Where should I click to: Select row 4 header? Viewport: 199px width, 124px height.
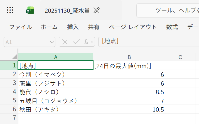[x=9, y=92]
